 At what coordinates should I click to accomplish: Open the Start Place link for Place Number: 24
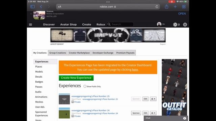pyautogui.click(x=100, y=113)
